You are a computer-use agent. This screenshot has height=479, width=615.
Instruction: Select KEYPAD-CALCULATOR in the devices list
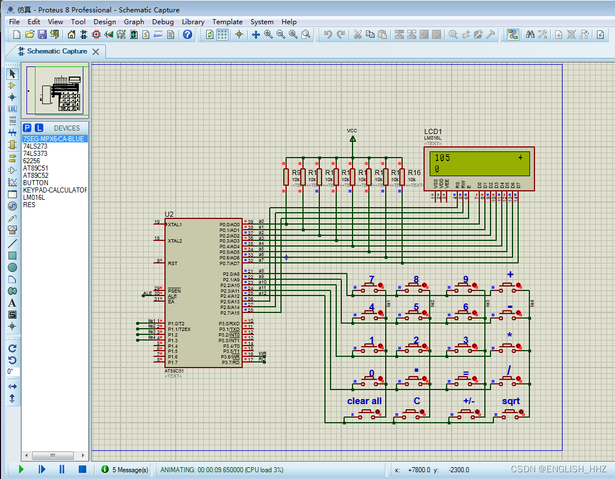55,190
